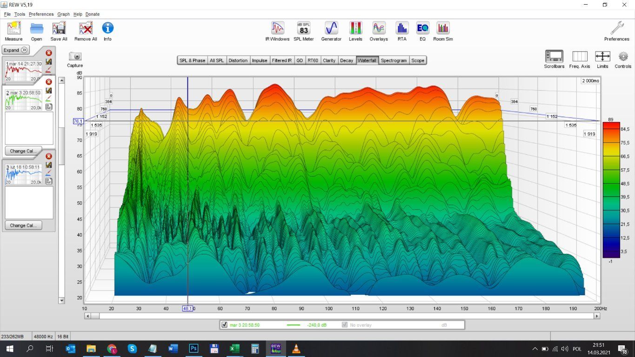
Task: Open the Preferences menu
Action: pos(41,14)
